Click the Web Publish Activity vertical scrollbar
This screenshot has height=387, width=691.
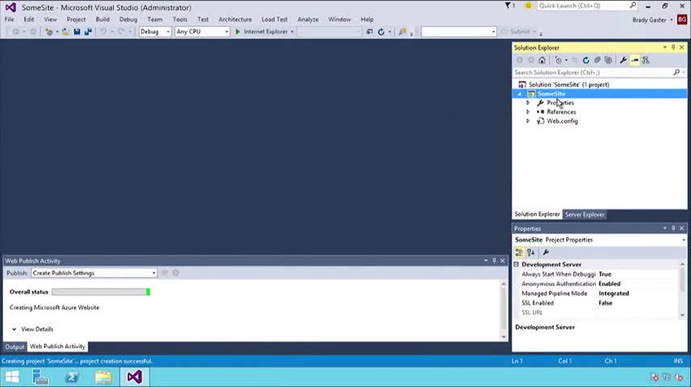pos(504,310)
